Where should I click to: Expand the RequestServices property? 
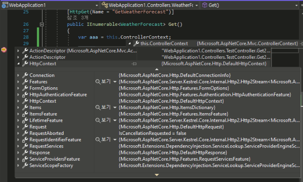tap(18, 146)
